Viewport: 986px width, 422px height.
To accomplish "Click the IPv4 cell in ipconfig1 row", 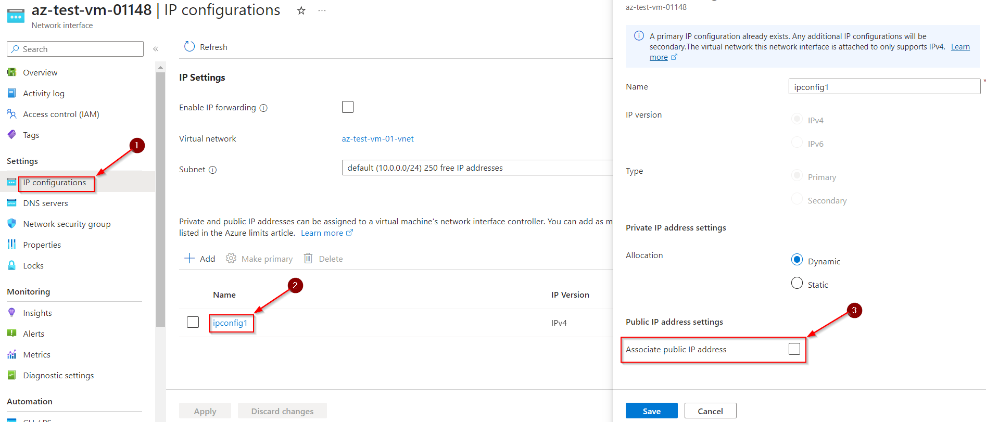I will (559, 323).
